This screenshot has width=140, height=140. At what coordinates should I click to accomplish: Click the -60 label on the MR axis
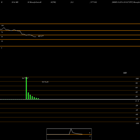coord(137,115)
